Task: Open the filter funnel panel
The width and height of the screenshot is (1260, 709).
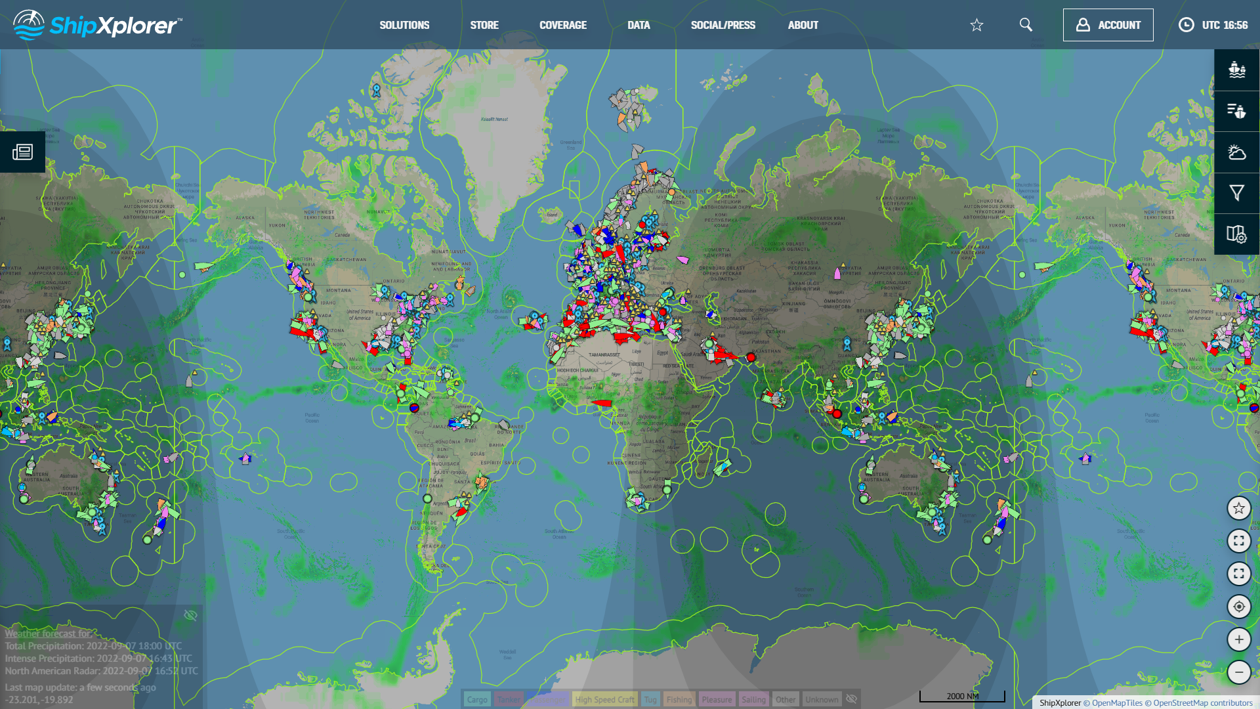Action: click(1237, 193)
